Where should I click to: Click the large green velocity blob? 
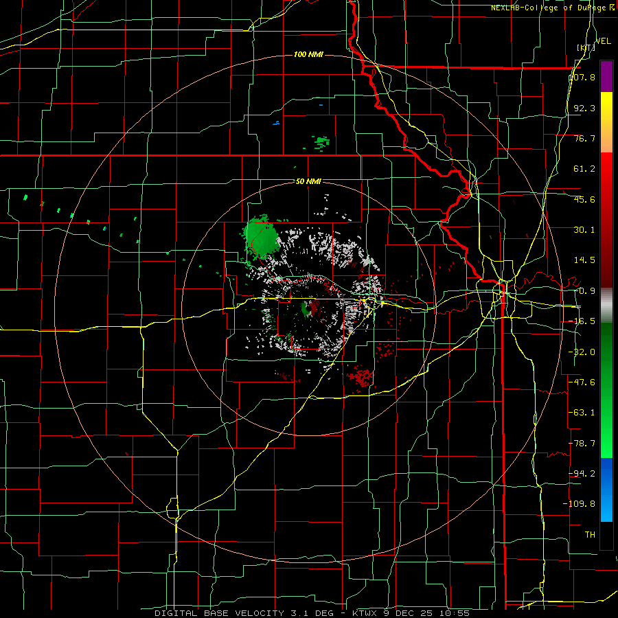261,238
